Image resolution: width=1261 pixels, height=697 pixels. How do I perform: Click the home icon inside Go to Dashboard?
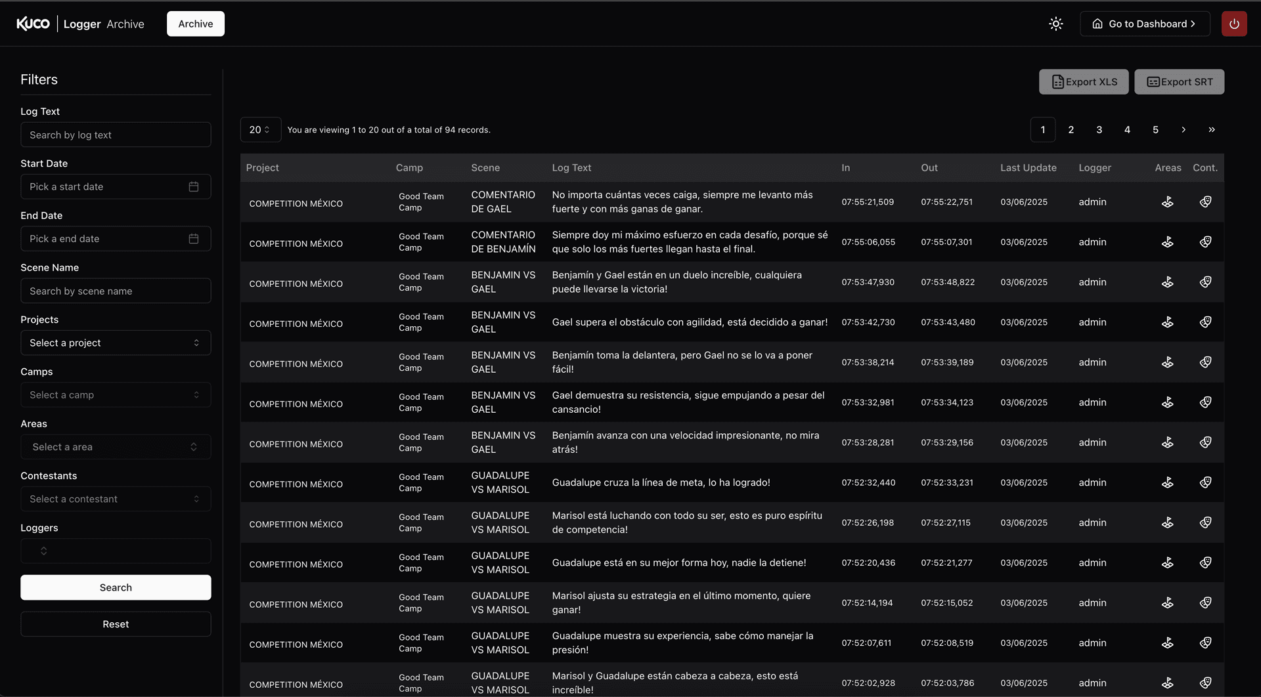pyautogui.click(x=1097, y=24)
